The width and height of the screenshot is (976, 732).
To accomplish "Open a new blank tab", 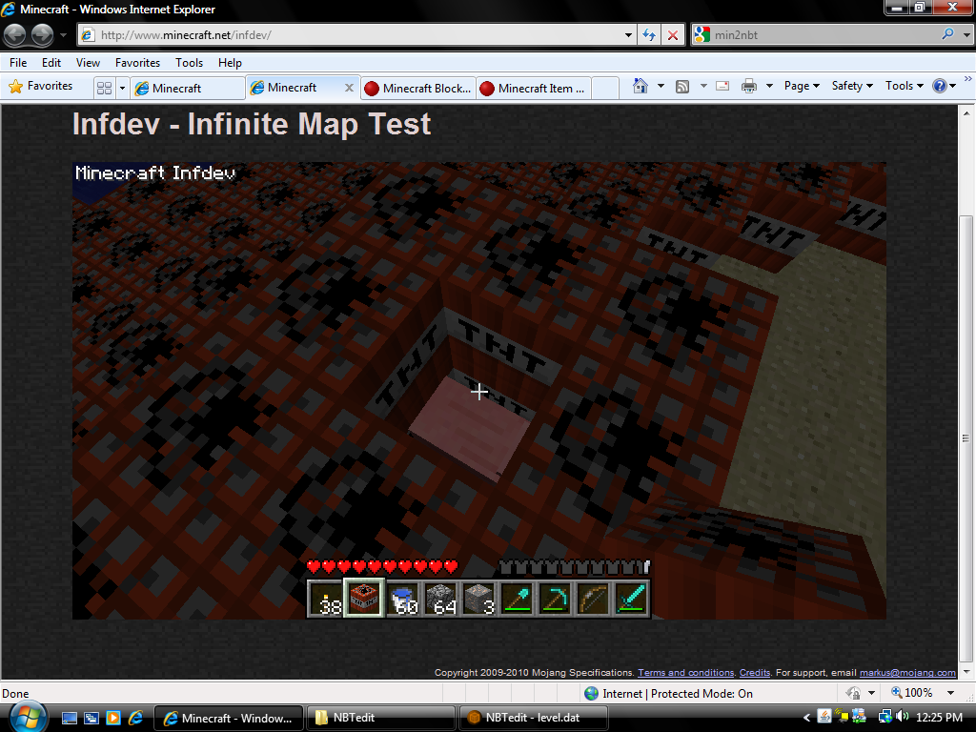I will click(x=604, y=89).
